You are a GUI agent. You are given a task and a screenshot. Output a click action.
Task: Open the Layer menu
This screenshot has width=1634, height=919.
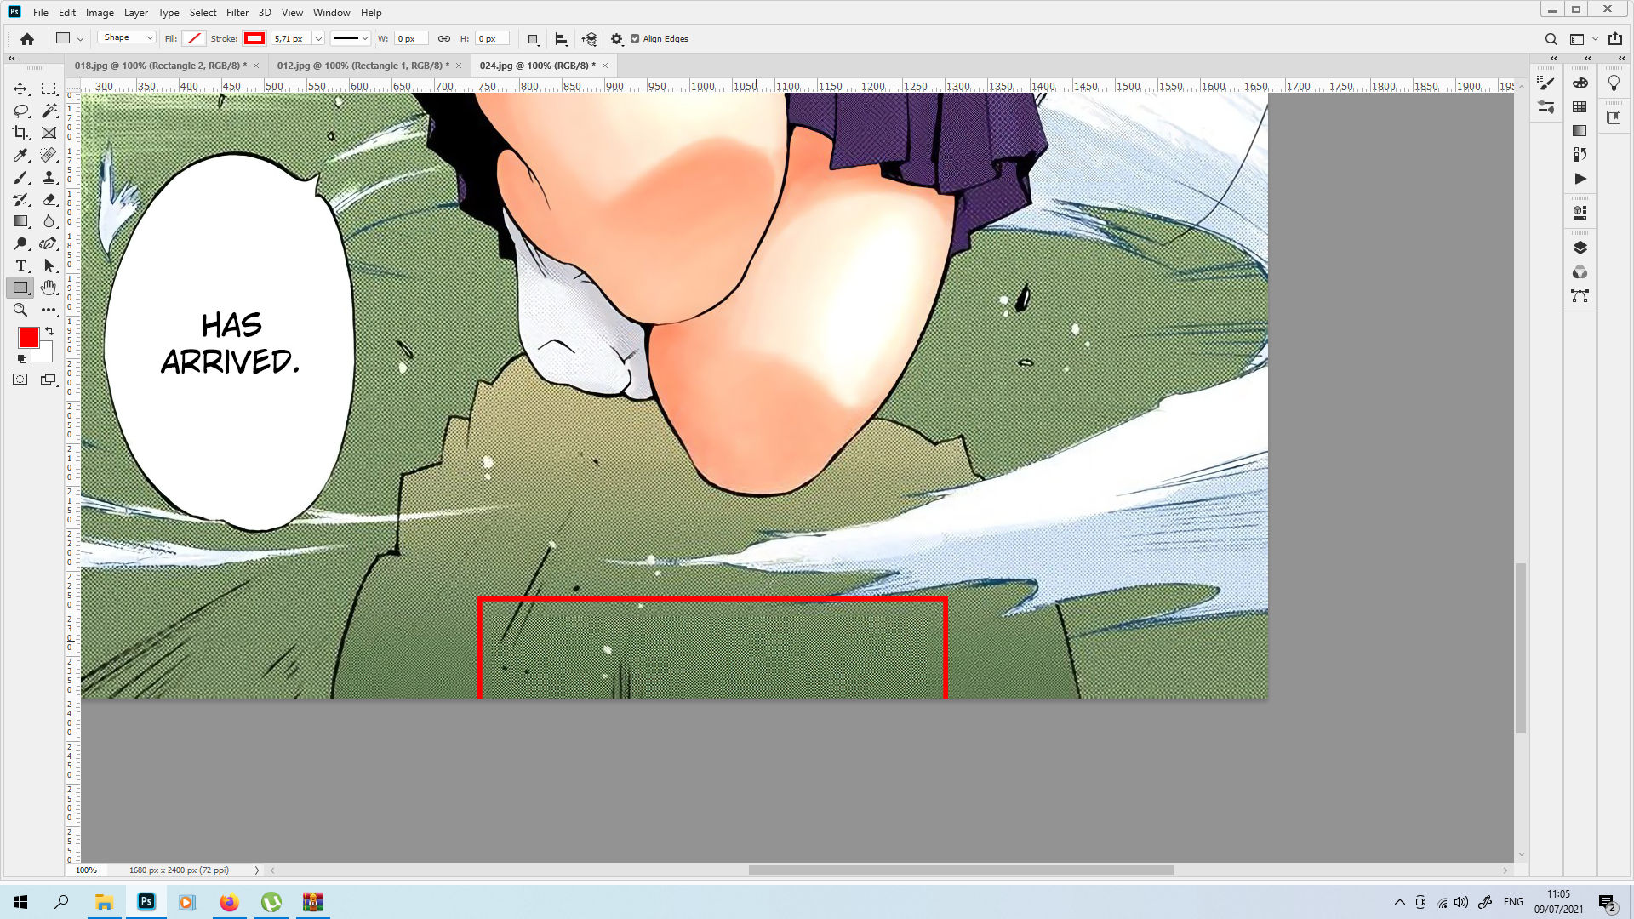(135, 13)
